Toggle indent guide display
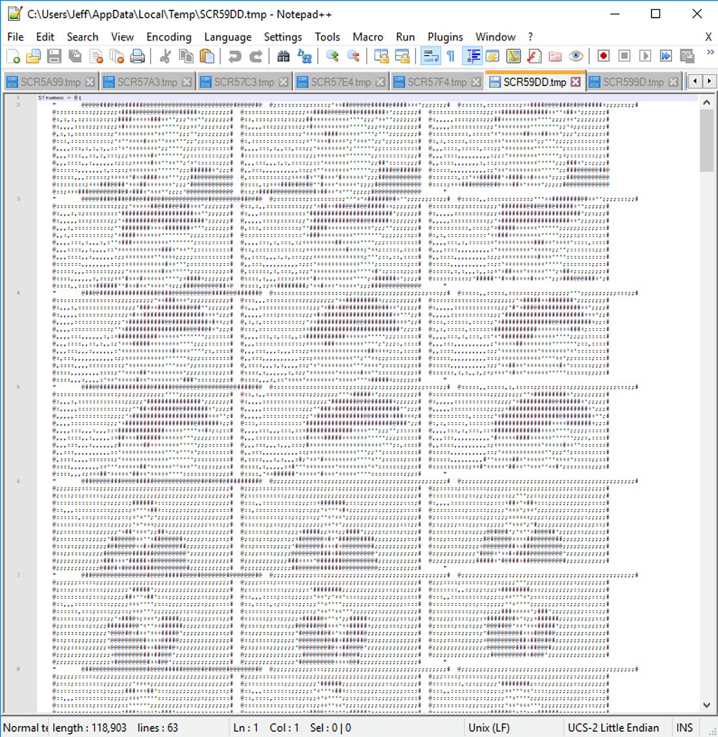This screenshot has width=718, height=737. 473,56
